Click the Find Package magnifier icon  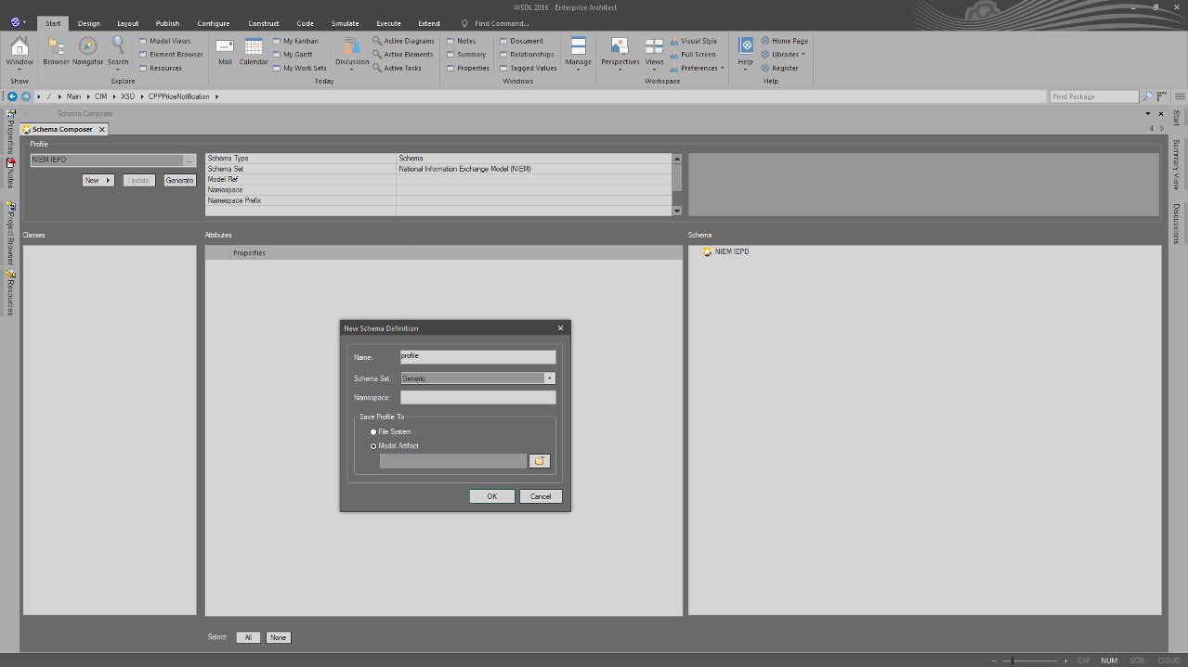click(x=1147, y=96)
